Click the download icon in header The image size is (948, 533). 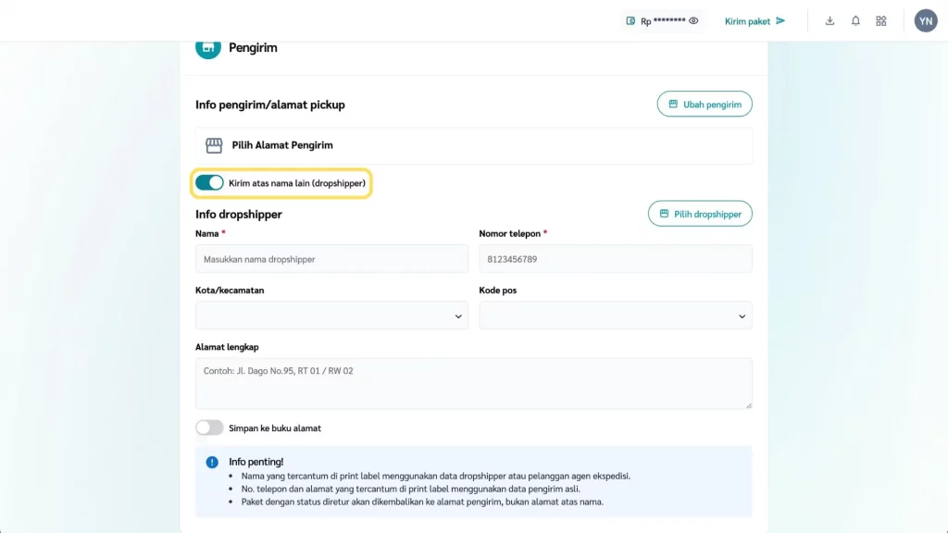tap(829, 21)
